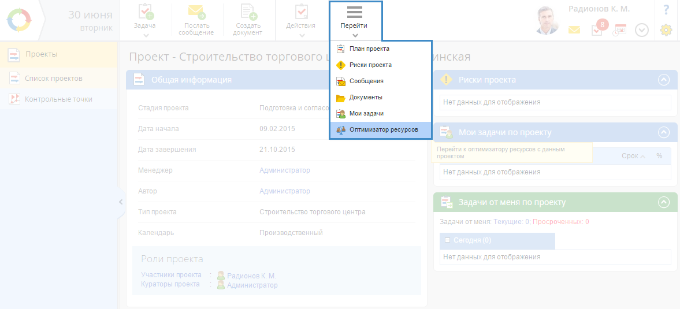Click Администратор link in Менеджер row
680x309 pixels.
(284, 170)
